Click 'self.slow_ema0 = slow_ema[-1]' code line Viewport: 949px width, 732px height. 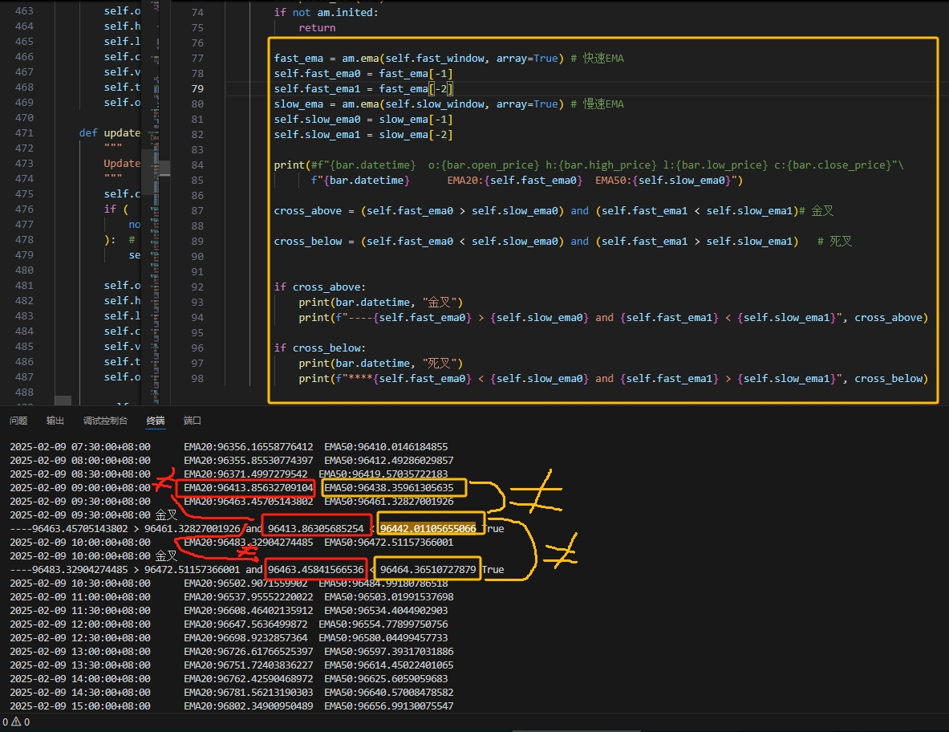click(363, 120)
